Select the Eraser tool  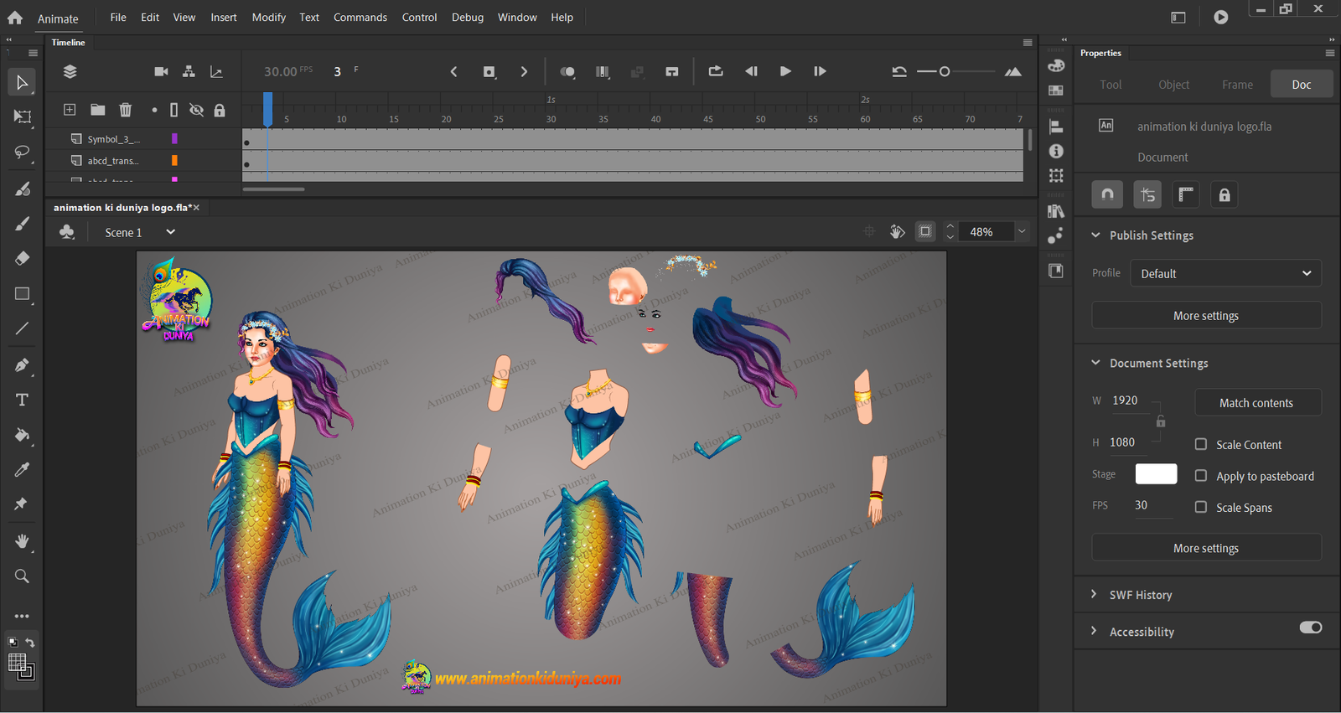(22, 258)
